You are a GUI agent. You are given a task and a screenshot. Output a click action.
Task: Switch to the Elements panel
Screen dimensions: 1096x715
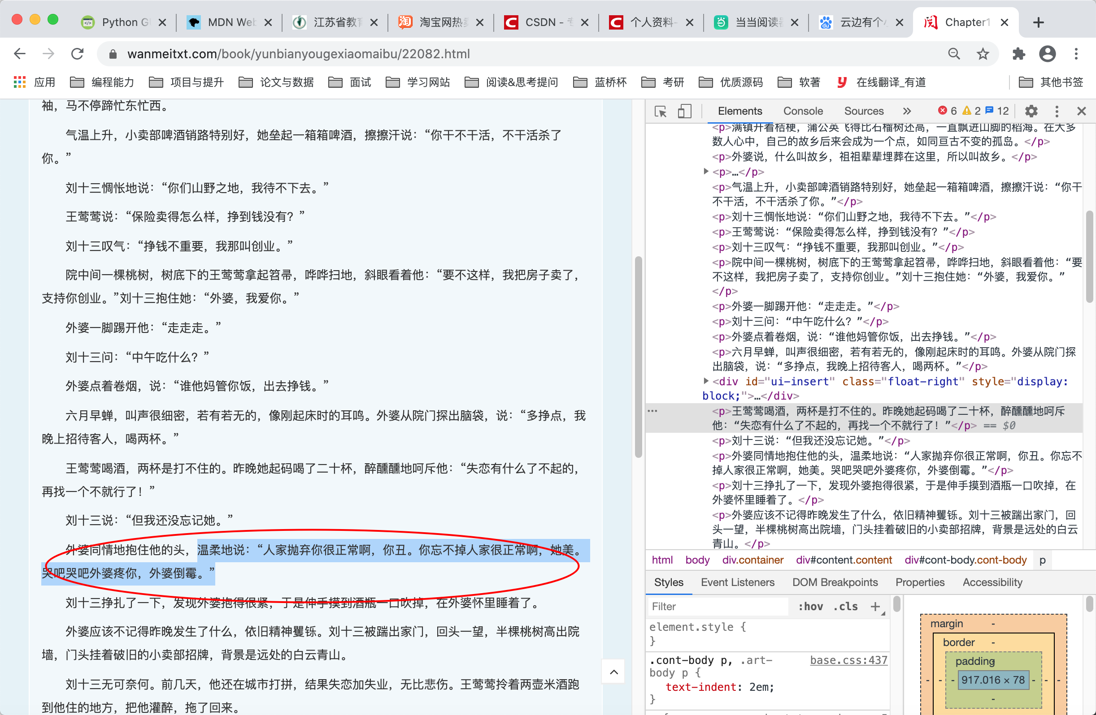pyautogui.click(x=739, y=111)
